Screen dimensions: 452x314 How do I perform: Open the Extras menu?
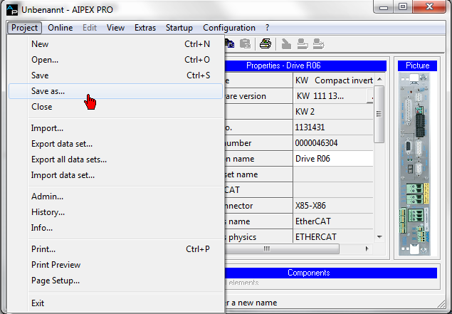145,28
